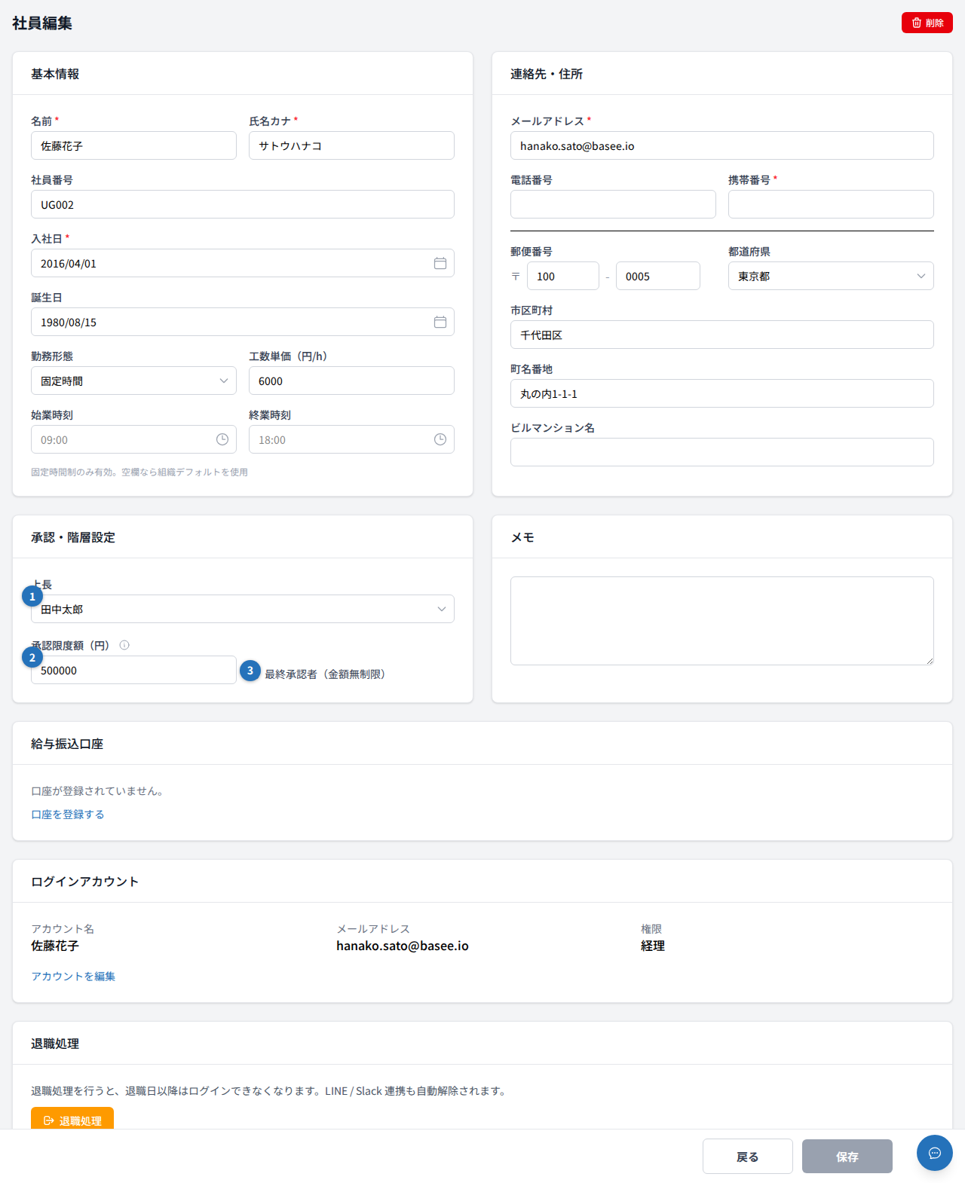Click the clock icon in 終業時刻
965x1183 pixels.
[x=440, y=439]
